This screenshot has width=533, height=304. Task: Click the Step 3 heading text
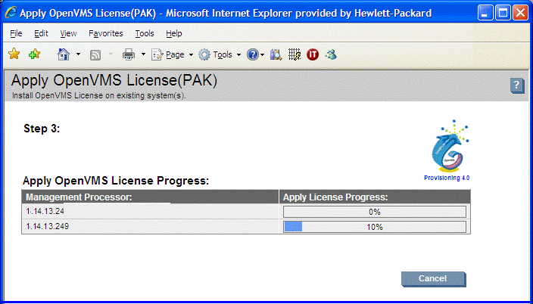click(x=42, y=129)
